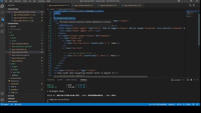Viewport: 201px width, 113px height.
Task: Expand the NPM Scripts section
Action: 13,102
